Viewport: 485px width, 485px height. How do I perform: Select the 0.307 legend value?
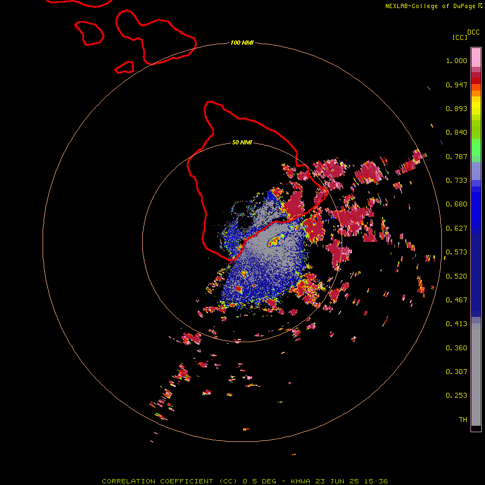point(456,372)
